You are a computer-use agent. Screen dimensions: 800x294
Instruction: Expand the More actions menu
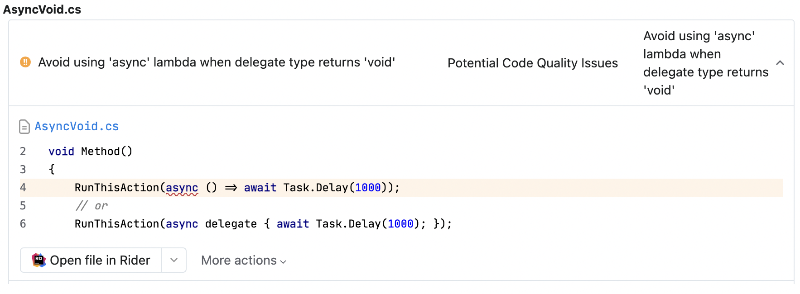point(244,261)
